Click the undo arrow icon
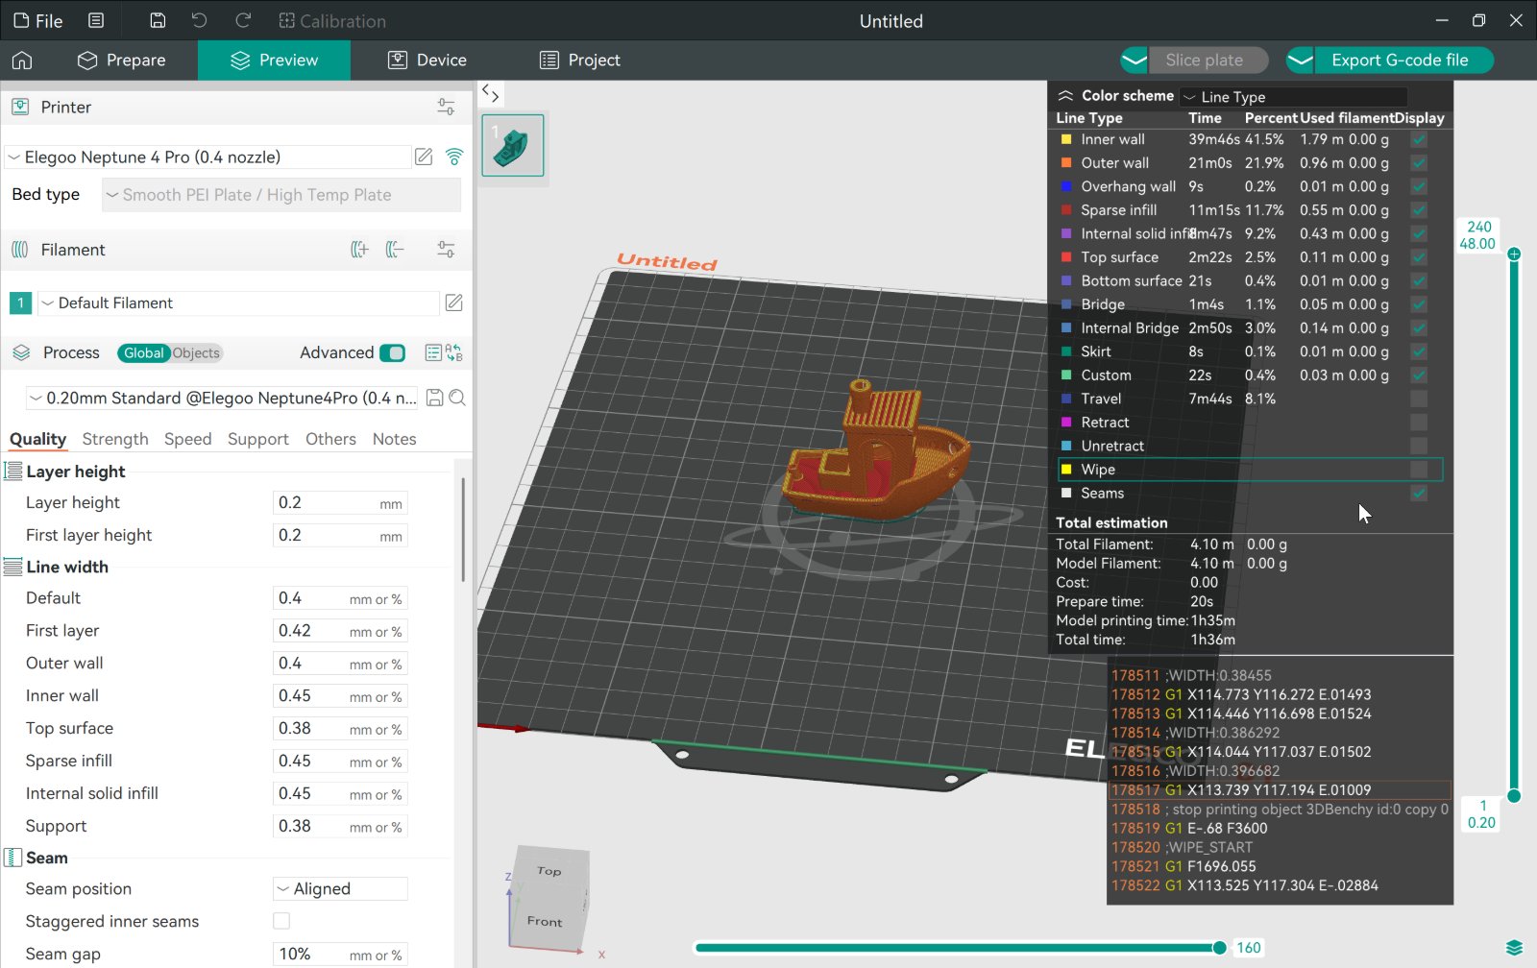 click(x=199, y=21)
